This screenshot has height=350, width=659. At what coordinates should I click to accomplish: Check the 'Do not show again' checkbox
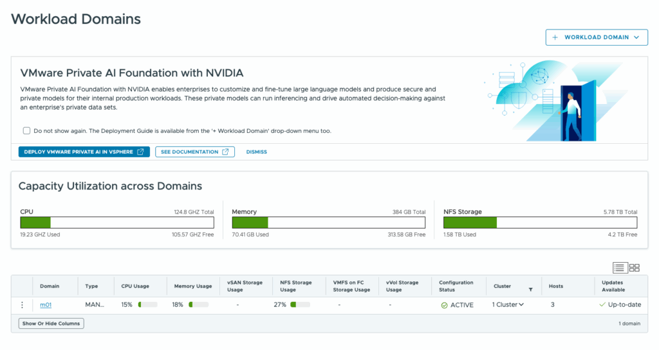pyautogui.click(x=27, y=131)
